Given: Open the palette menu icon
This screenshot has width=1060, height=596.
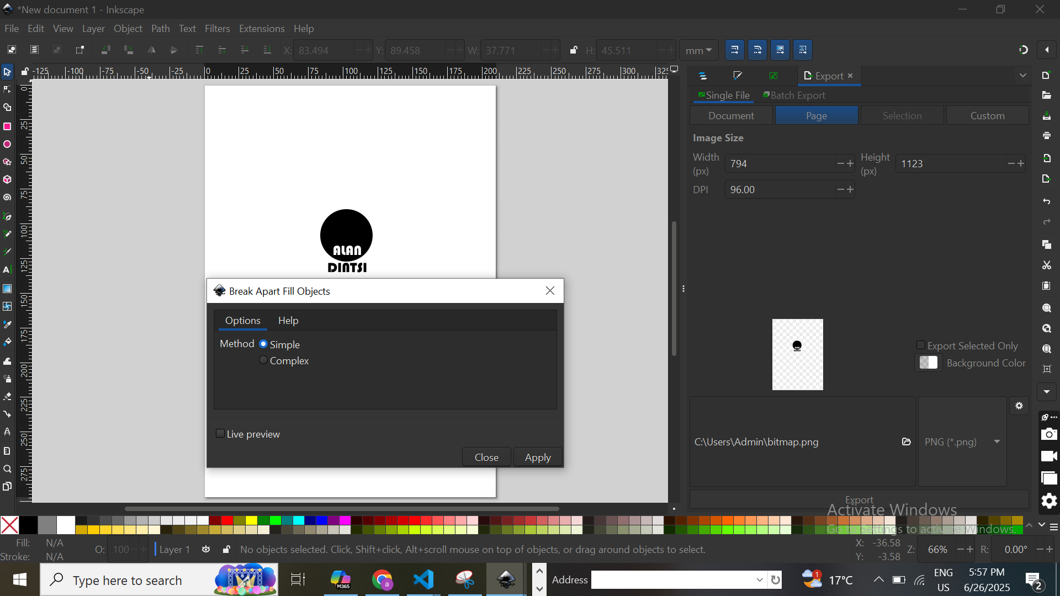Looking at the screenshot, I should pyautogui.click(x=1054, y=528).
